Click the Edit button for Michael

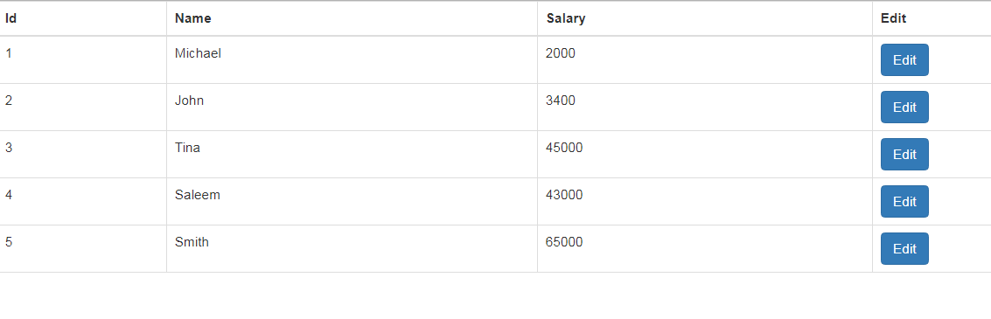pos(904,60)
